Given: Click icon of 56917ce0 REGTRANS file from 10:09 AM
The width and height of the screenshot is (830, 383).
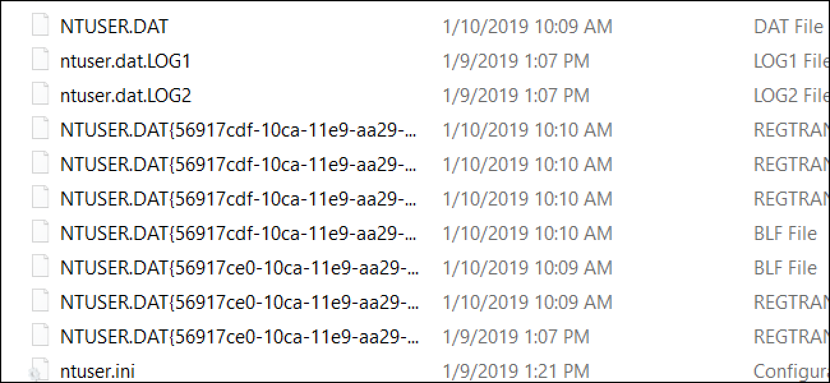Looking at the screenshot, I should pos(40,303).
